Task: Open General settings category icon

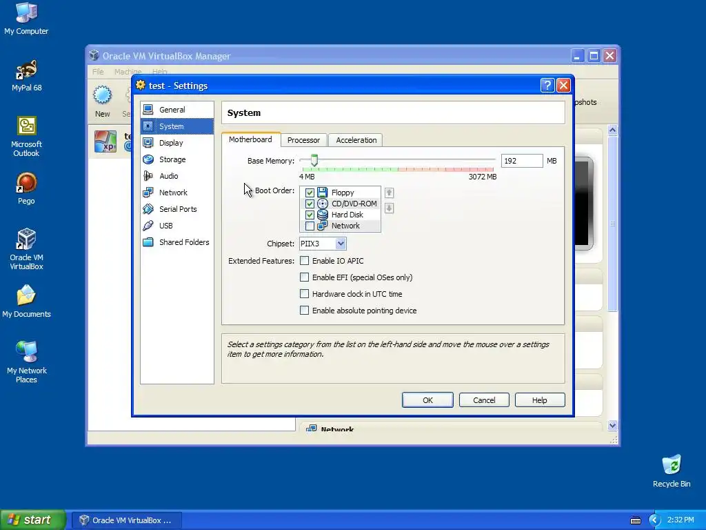Action: (x=148, y=110)
